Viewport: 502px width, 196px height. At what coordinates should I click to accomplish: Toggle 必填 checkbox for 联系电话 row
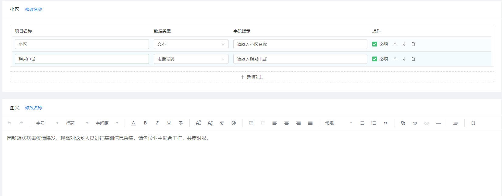(x=375, y=59)
